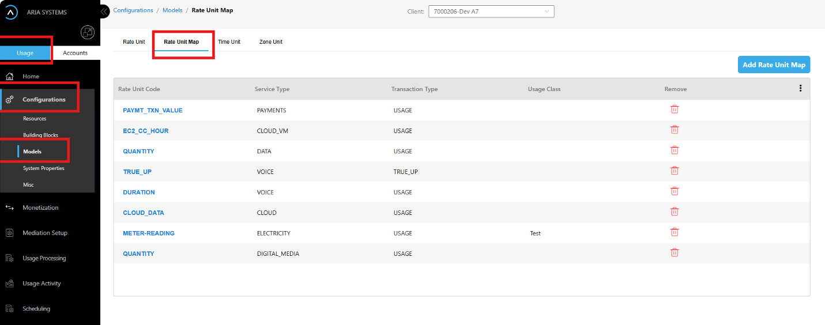The height and width of the screenshot is (325, 825).
Task: Switch to the Accounts toggle
Action: [x=75, y=53]
